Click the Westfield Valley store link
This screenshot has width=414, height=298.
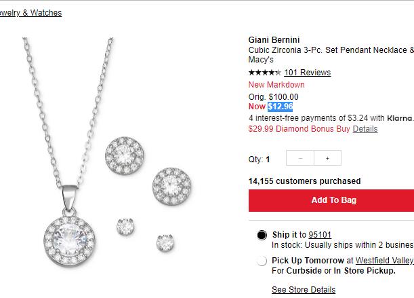pyautogui.click(x=385, y=260)
